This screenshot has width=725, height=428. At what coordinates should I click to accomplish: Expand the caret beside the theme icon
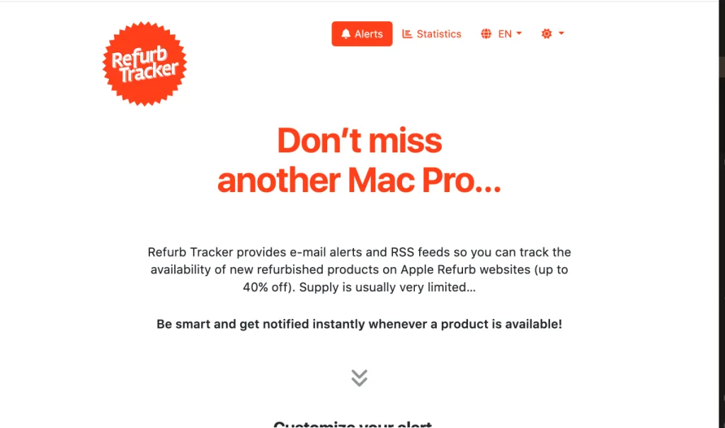click(x=561, y=33)
